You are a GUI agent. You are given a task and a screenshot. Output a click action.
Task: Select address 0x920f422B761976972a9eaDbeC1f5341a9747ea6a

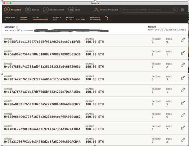pyautogui.click(x=42, y=79)
